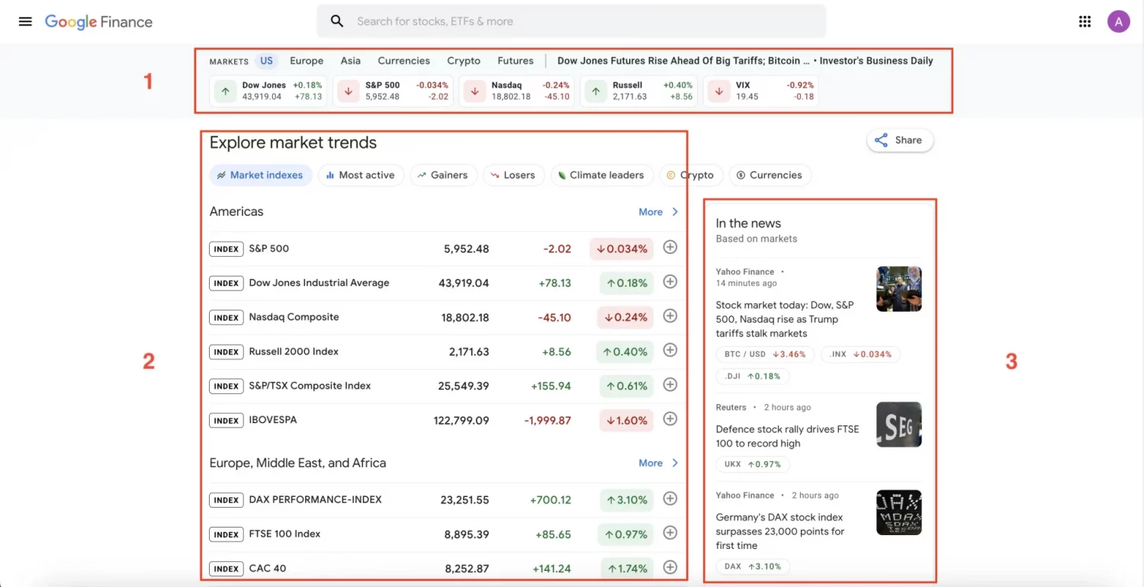Select the Most active chip
This screenshot has width=1144, height=587.
pyautogui.click(x=361, y=175)
